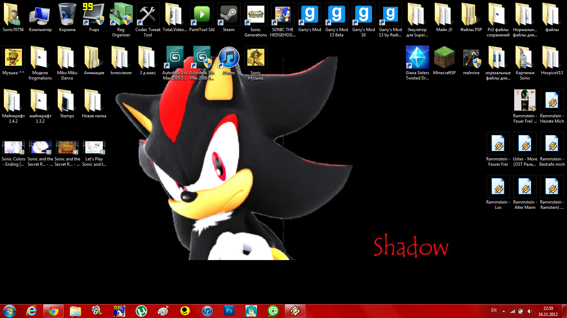Open the Картинки Sonic folder
Viewport: 567px width, 318px height.
point(525,63)
